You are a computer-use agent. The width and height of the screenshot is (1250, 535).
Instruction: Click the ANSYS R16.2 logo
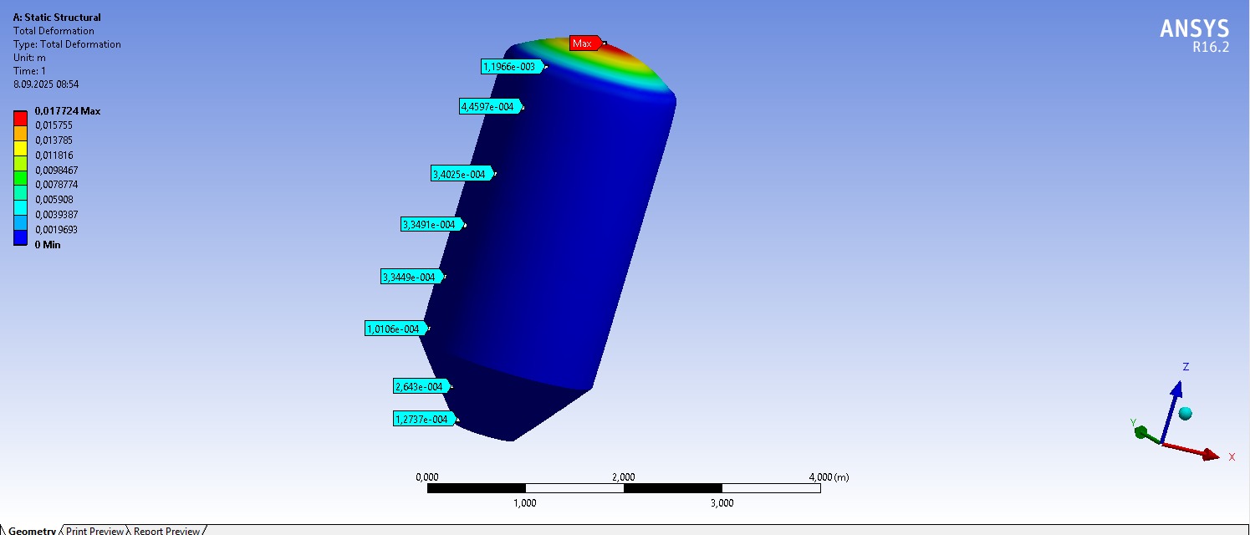coord(1194,34)
